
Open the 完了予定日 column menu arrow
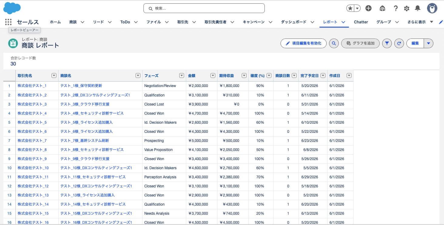coord(323,76)
